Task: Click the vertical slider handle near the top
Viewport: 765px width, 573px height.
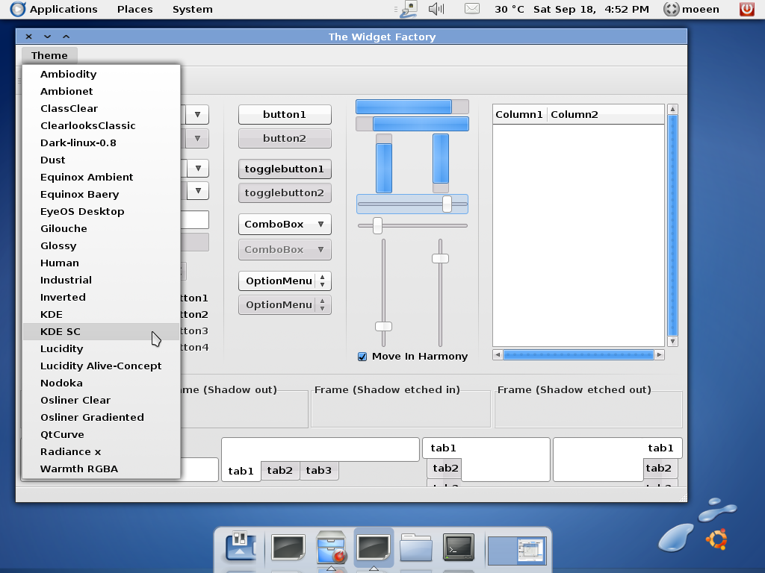Action: (441, 258)
